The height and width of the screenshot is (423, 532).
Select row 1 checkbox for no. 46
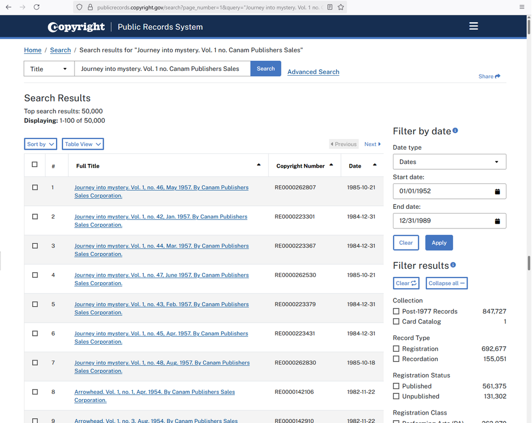coord(35,188)
